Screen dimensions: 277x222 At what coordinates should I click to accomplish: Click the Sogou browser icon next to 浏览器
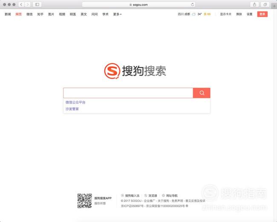point(146,195)
